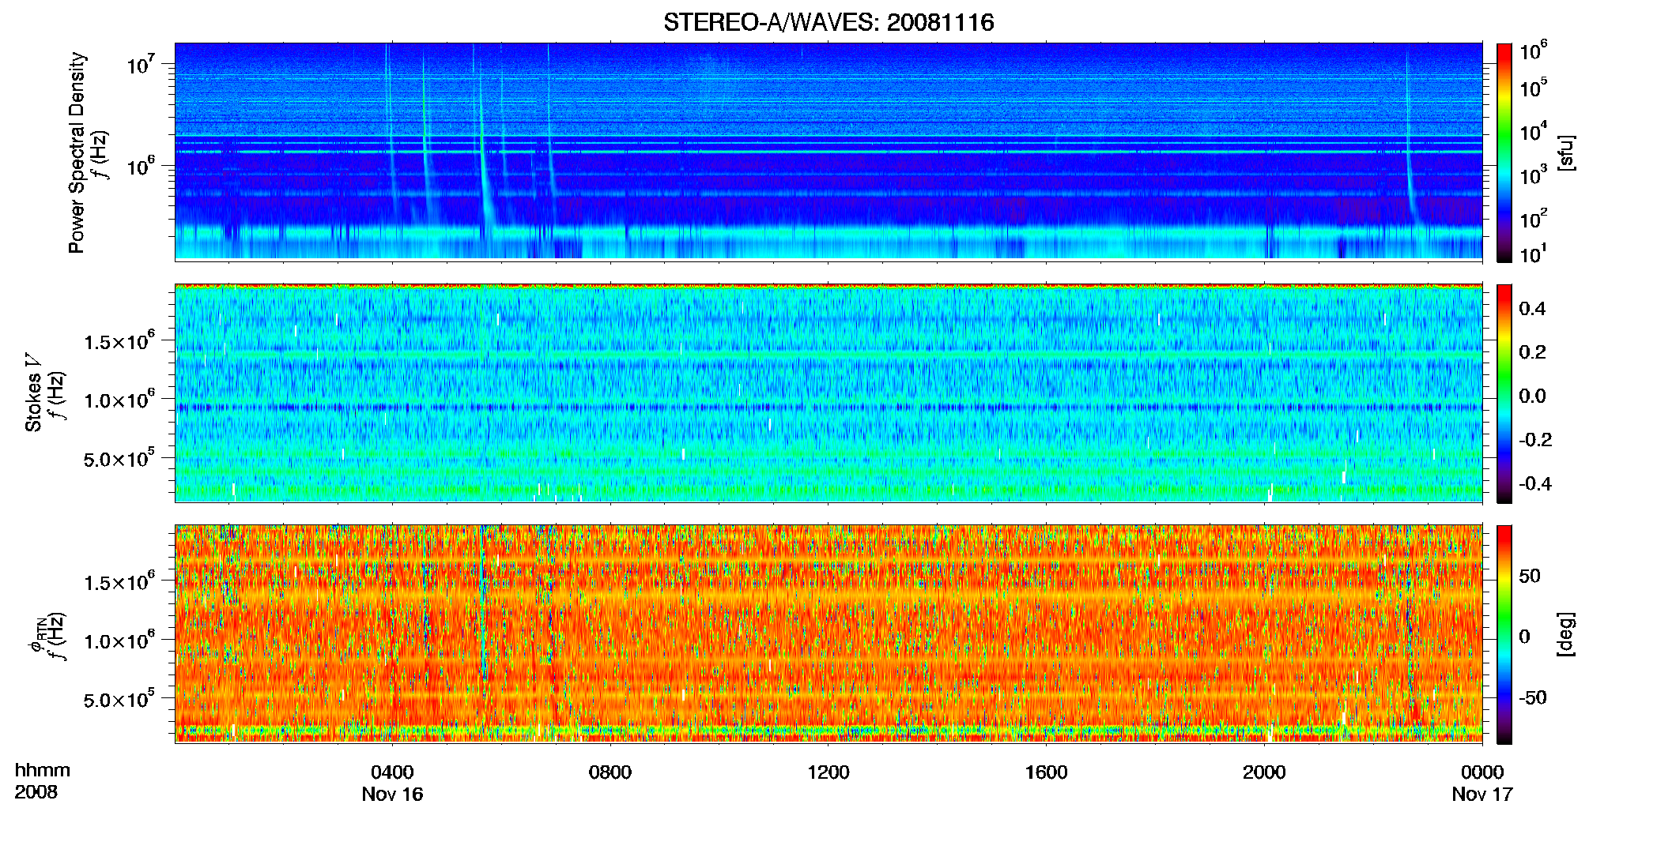Click the 0000 time tick label
The image size is (1657, 853).
click(x=1482, y=772)
